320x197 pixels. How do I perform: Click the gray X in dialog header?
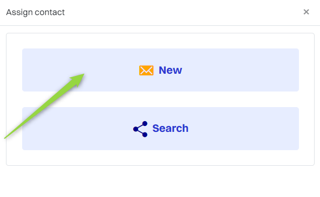point(306,12)
